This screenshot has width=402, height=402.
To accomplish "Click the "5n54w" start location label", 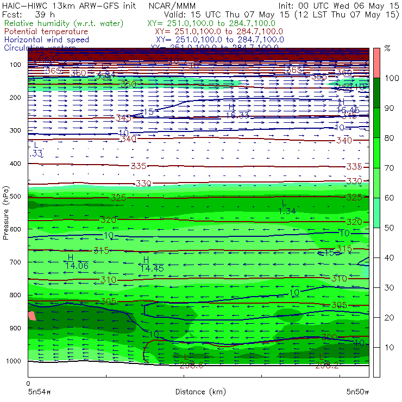I will point(39,392).
